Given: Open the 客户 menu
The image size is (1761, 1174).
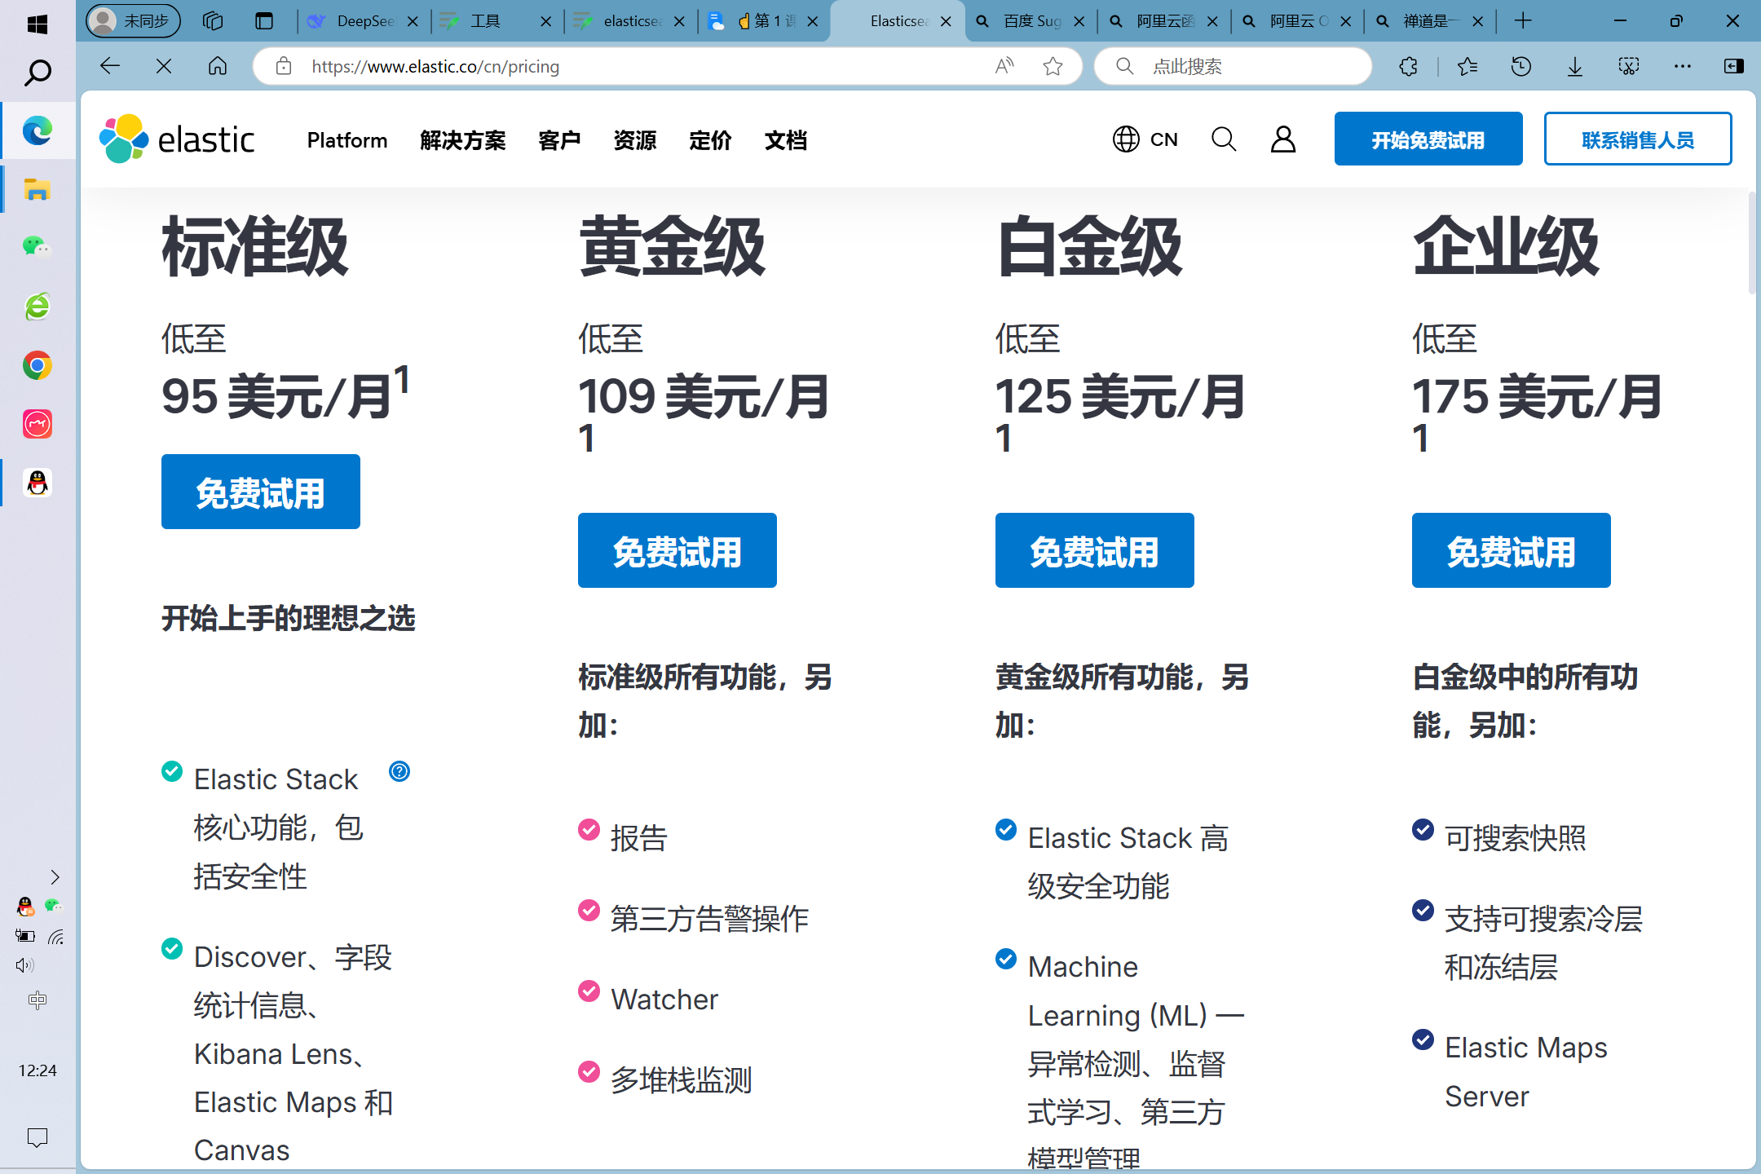Looking at the screenshot, I should (559, 140).
